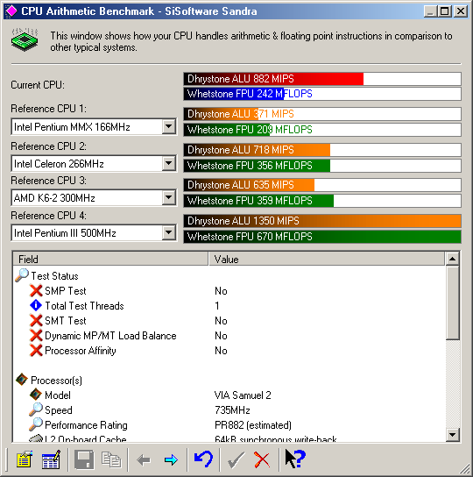The width and height of the screenshot is (473, 477).
Task: Click the VIA Samuel 2 value
Action: 243,395
